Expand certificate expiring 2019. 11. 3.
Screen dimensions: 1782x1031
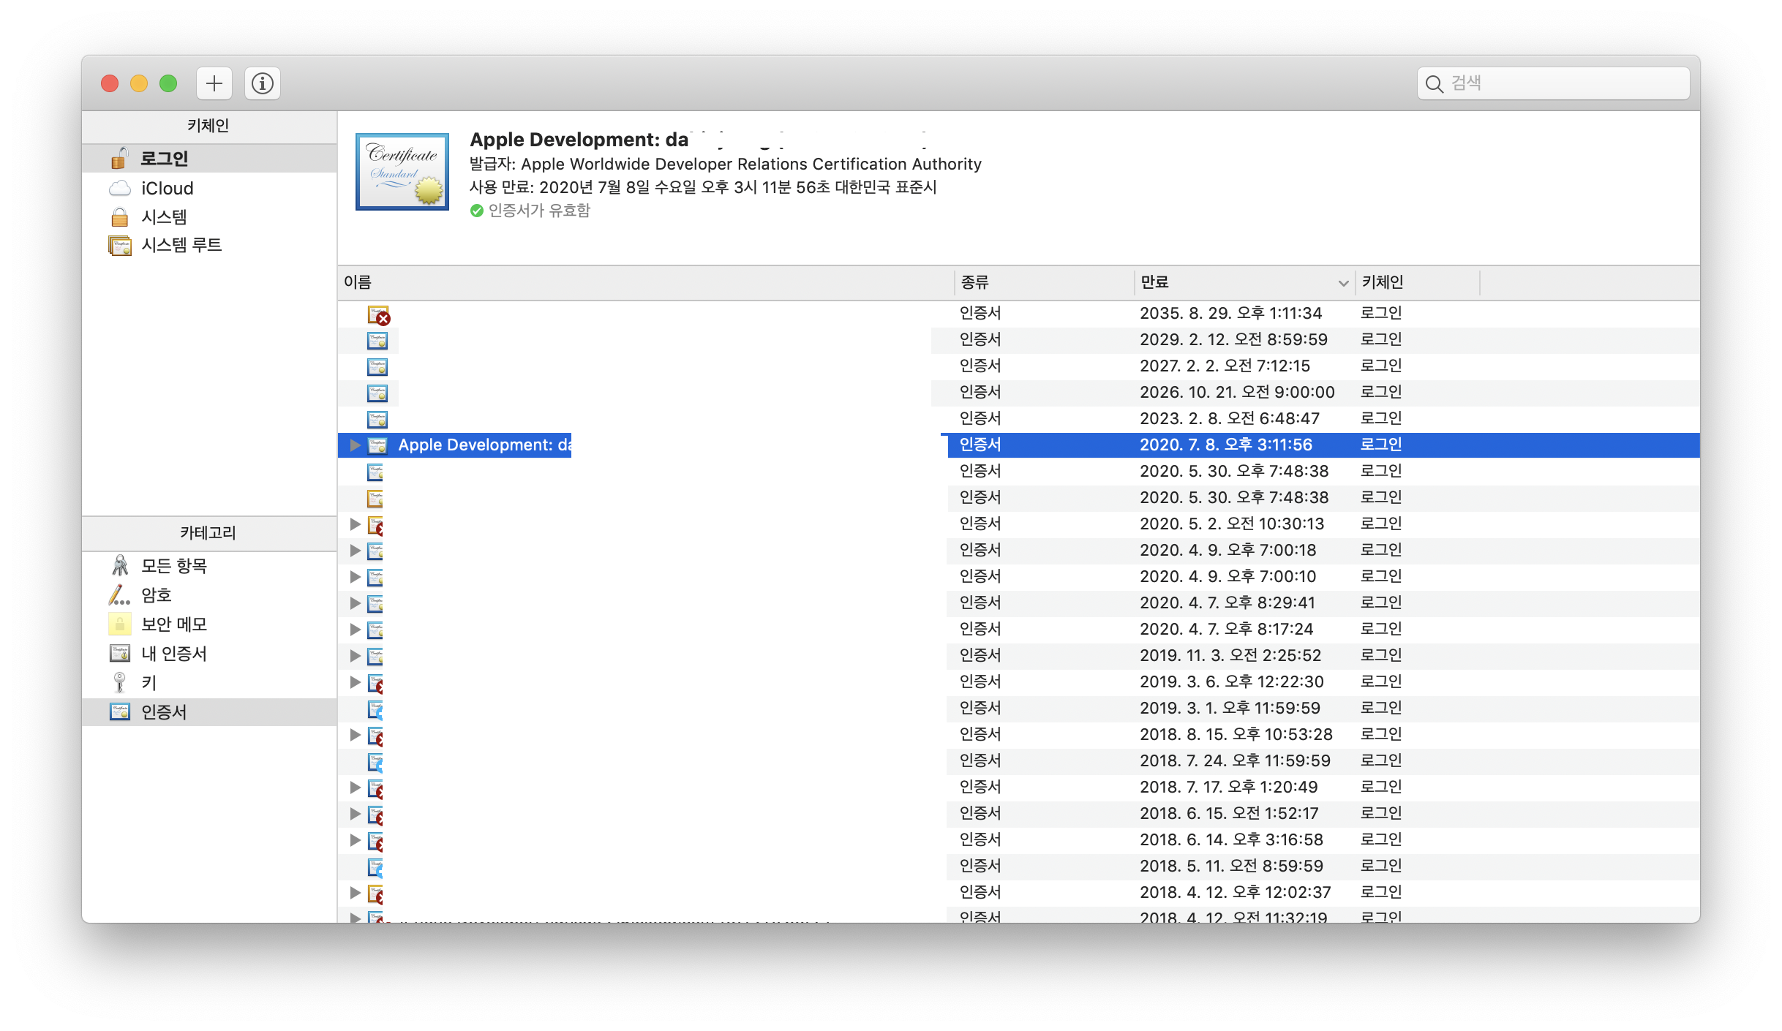(355, 655)
